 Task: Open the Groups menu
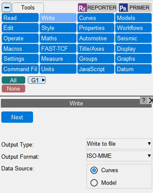tap(96, 59)
